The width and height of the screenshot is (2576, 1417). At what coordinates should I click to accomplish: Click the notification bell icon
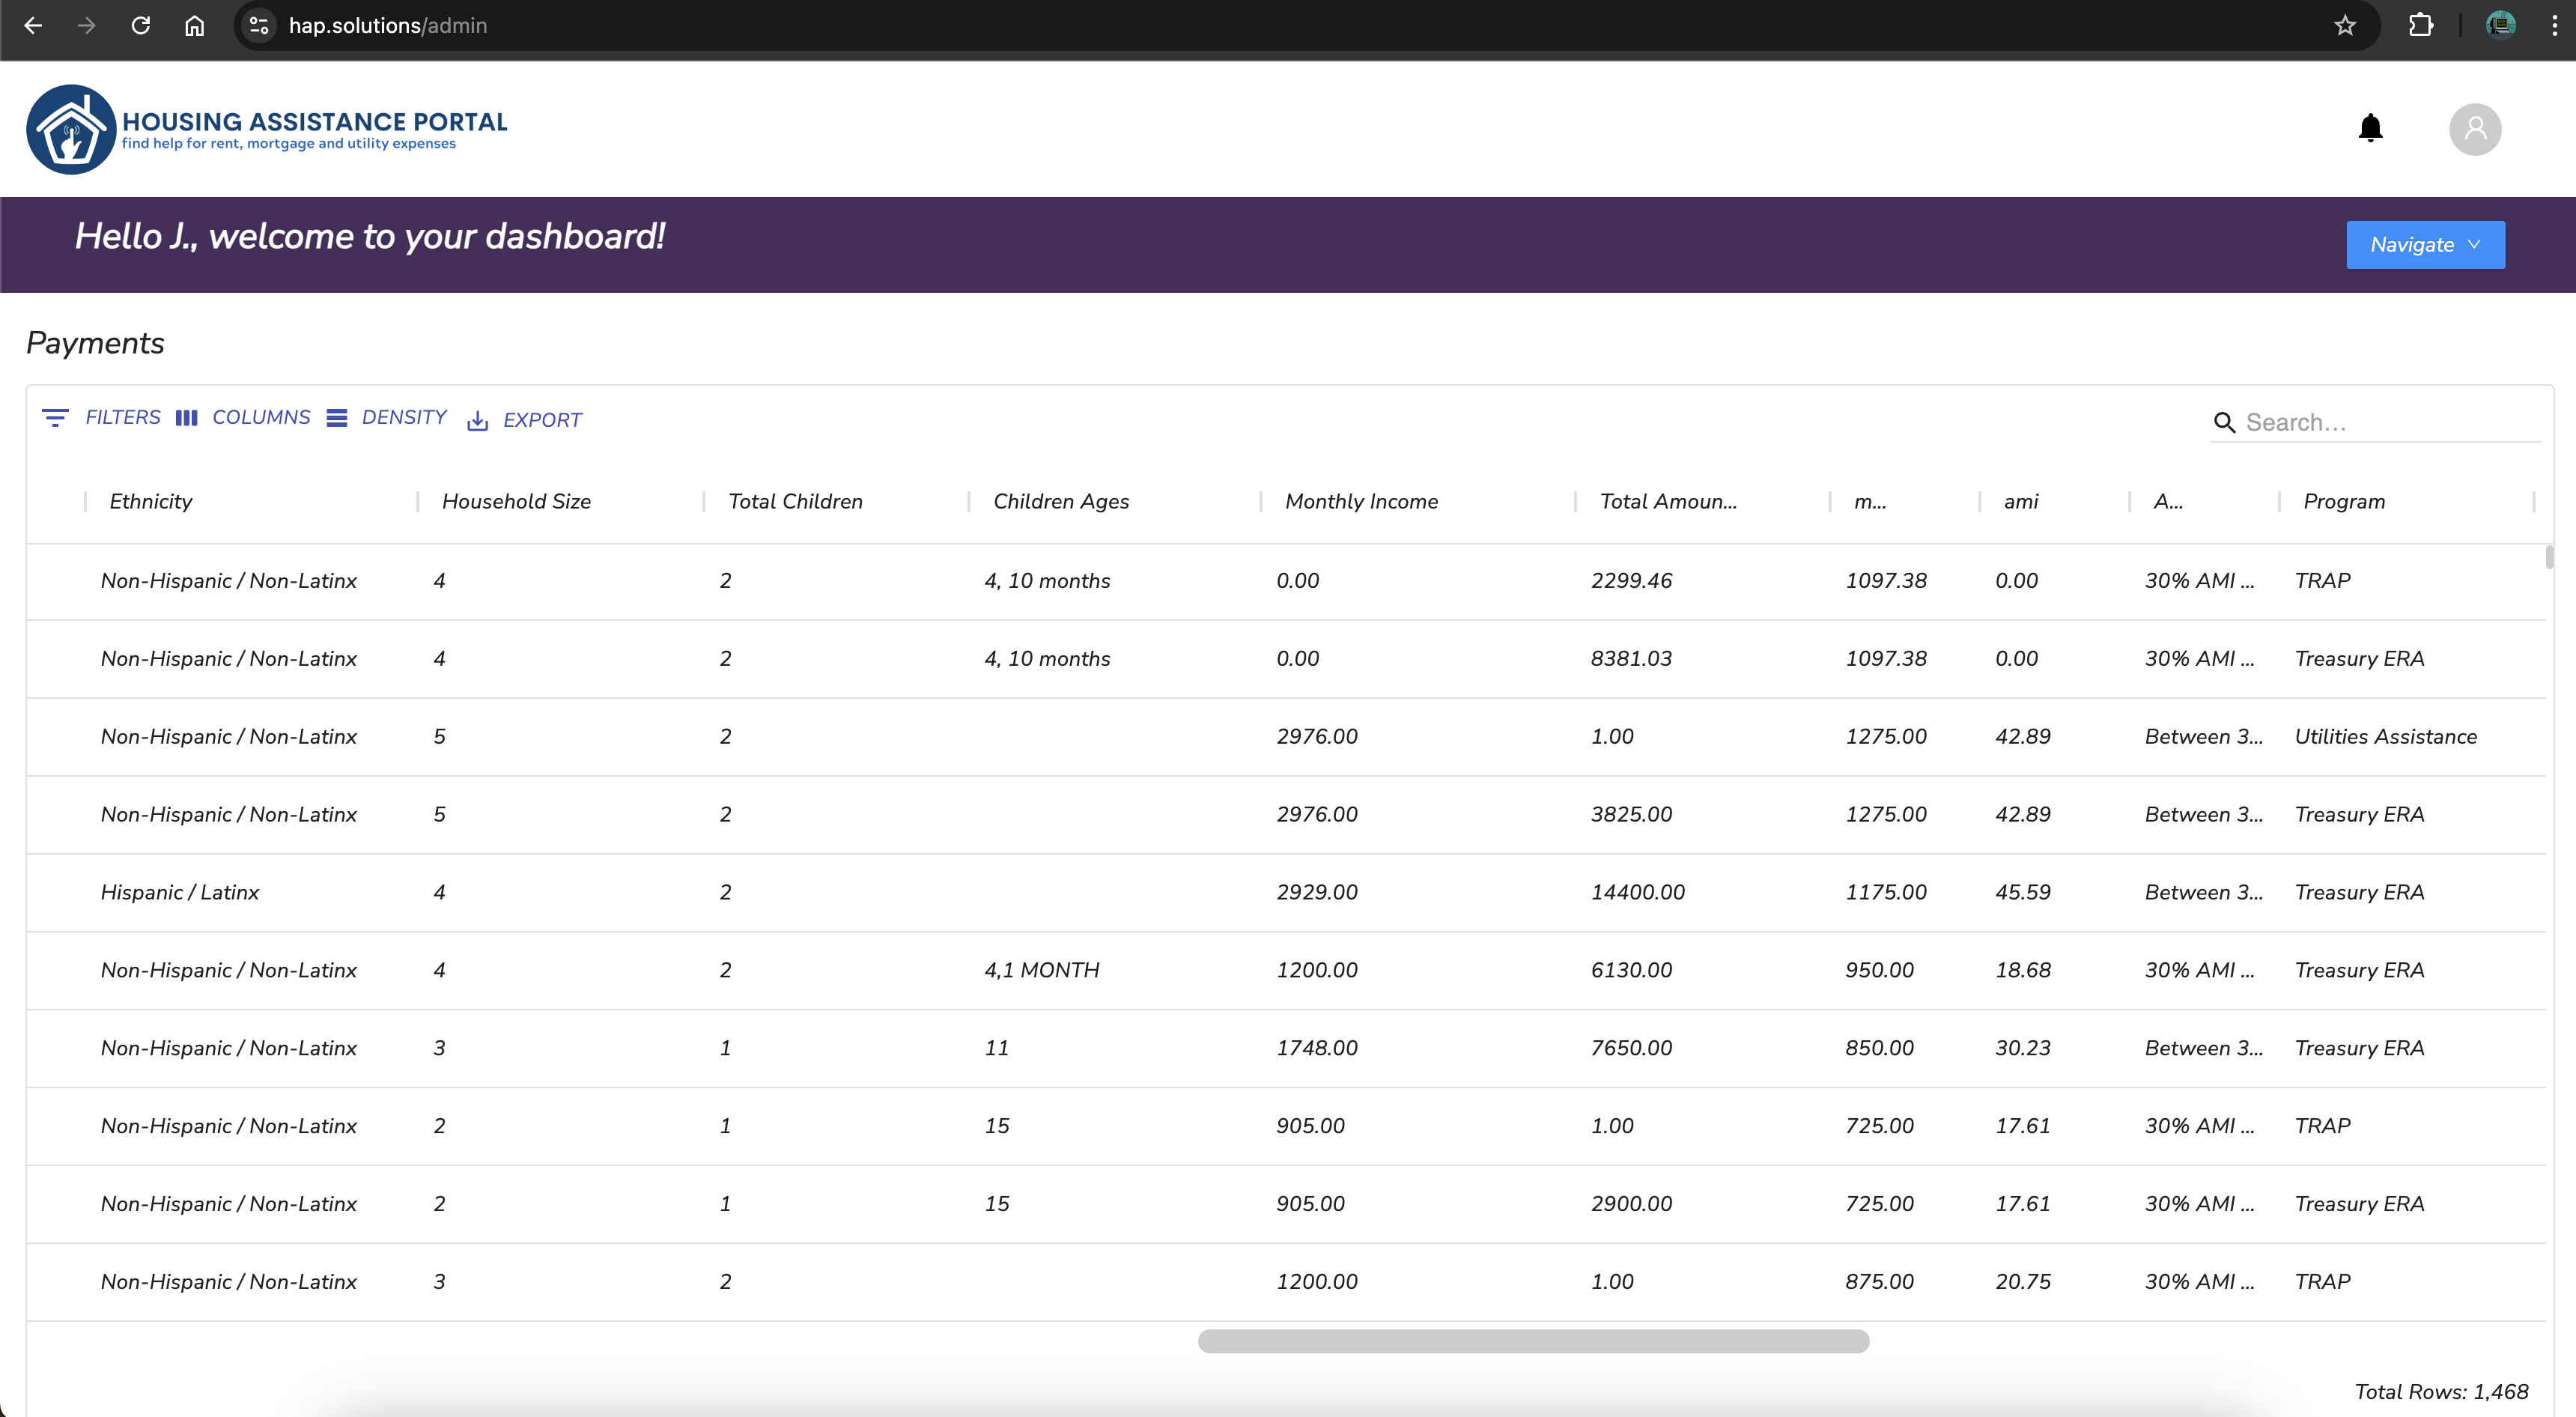pos(2370,127)
